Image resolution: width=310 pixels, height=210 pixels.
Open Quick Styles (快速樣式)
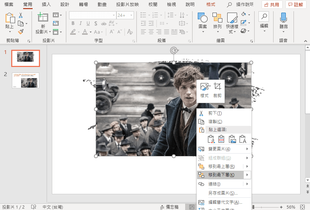pos(232,23)
